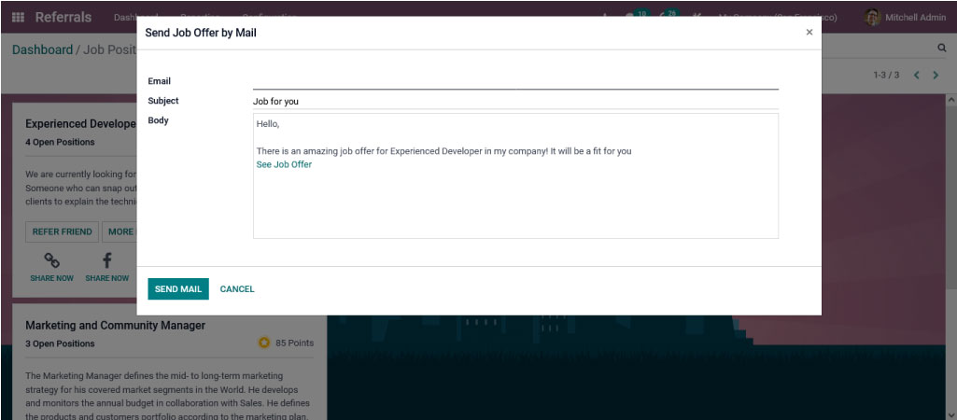This screenshot has height=420, width=957.
Task: Click the Marketing Manager description paragraph
Action: pos(168,396)
